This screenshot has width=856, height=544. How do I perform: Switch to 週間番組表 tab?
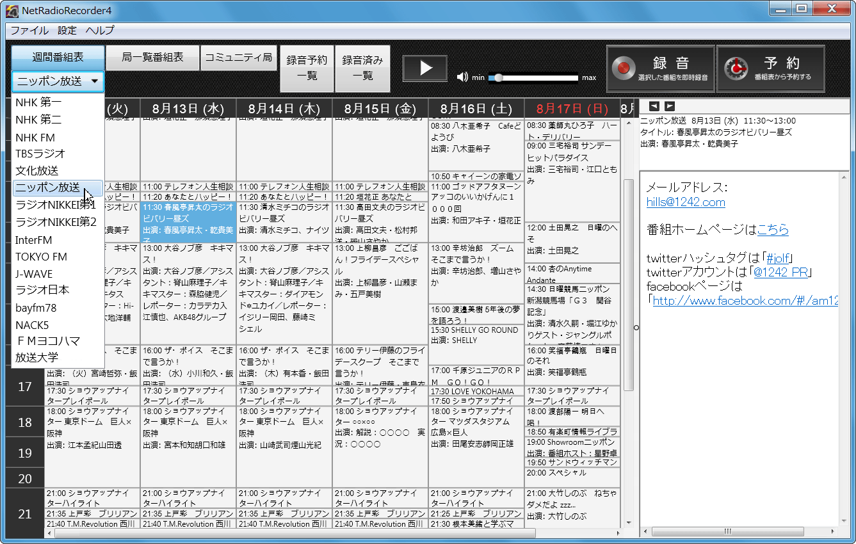[x=58, y=58]
